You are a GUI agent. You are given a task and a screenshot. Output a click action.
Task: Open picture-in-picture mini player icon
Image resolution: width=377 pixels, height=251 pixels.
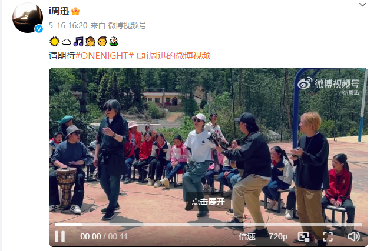[x=303, y=237]
